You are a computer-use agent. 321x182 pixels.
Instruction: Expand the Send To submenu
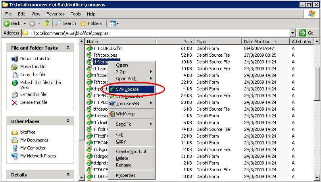coord(131,124)
